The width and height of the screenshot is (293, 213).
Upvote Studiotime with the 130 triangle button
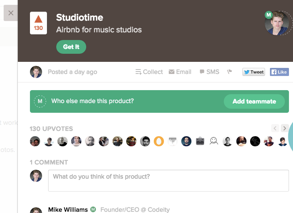click(x=38, y=23)
